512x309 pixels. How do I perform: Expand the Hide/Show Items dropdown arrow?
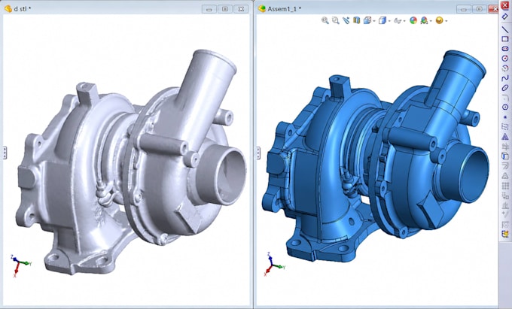pyautogui.click(x=404, y=21)
